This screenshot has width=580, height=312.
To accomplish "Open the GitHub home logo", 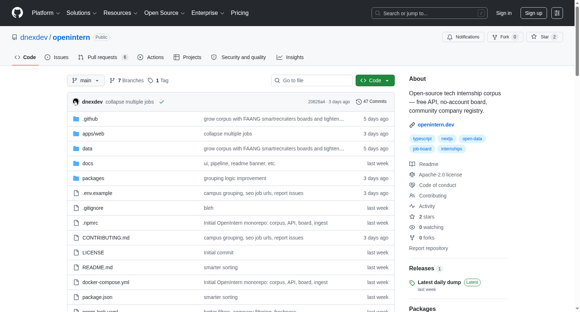I will pos(17,13).
